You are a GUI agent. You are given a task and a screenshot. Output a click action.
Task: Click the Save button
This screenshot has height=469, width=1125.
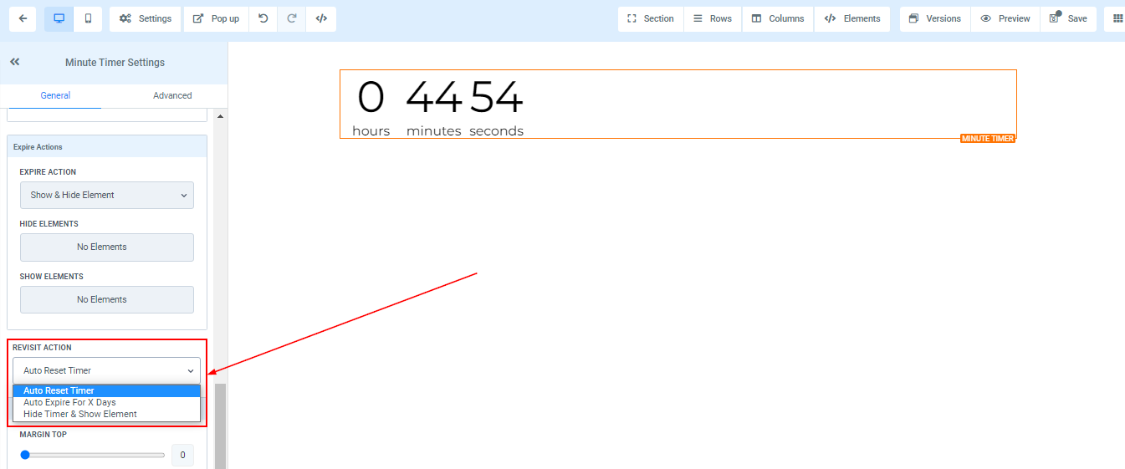pos(1068,18)
